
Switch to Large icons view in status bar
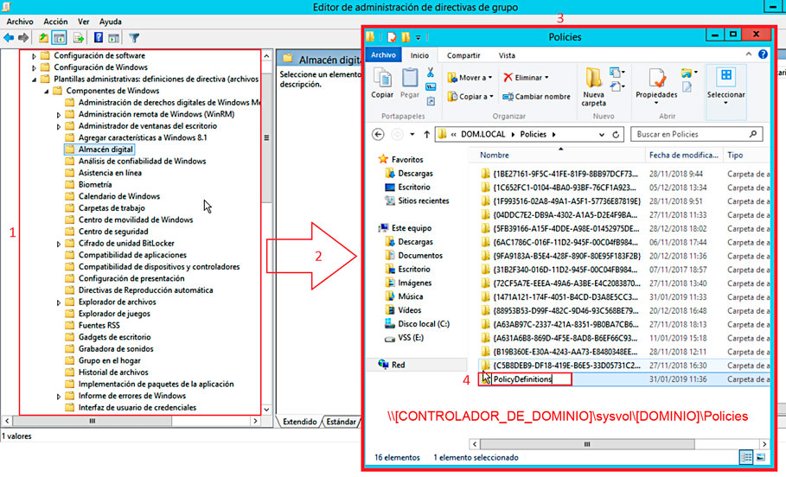pyautogui.click(x=760, y=457)
